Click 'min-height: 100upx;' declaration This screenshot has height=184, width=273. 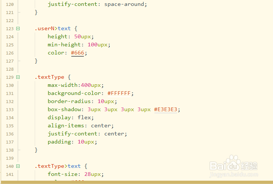pos(79,45)
